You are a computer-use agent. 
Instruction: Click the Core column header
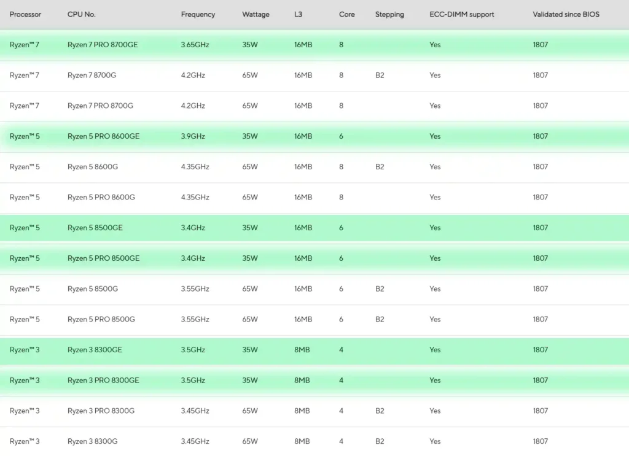pyautogui.click(x=346, y=15)
